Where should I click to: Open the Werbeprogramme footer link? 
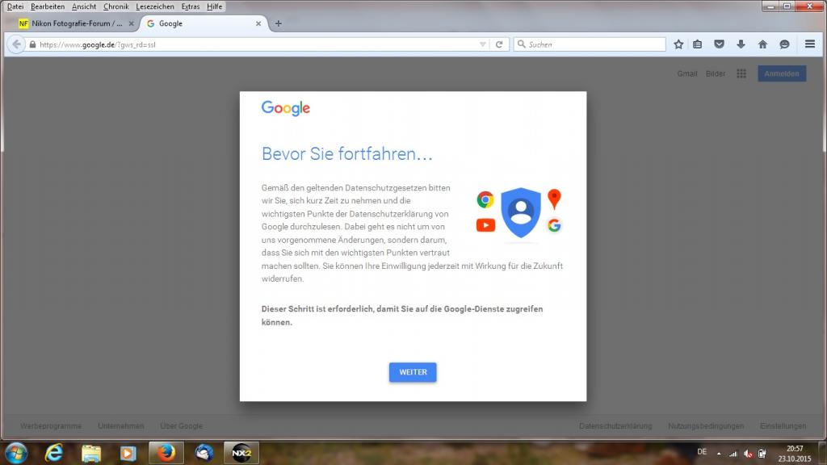51,426
